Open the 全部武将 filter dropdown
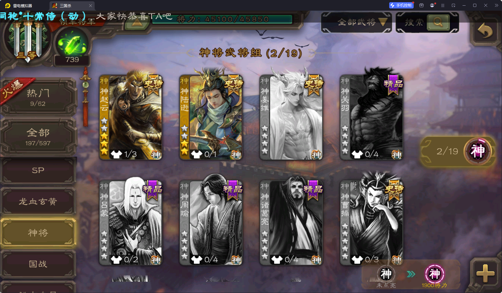502x293 pixels. tap(357, 22)
